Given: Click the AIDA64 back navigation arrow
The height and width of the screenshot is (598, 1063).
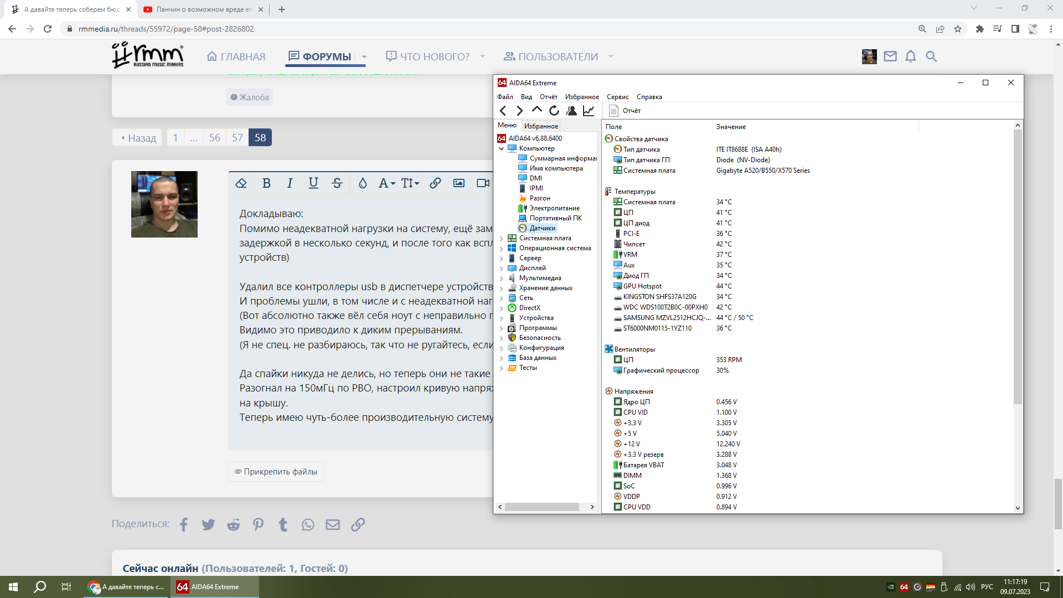Looking at the screenshot, I should tap(503, 111).
